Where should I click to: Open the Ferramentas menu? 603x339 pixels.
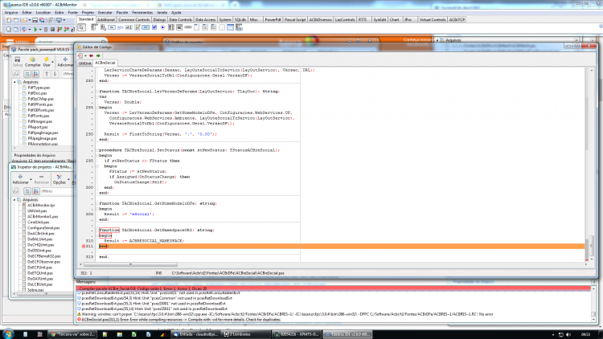pyautogui.click(x=142, y=13)
